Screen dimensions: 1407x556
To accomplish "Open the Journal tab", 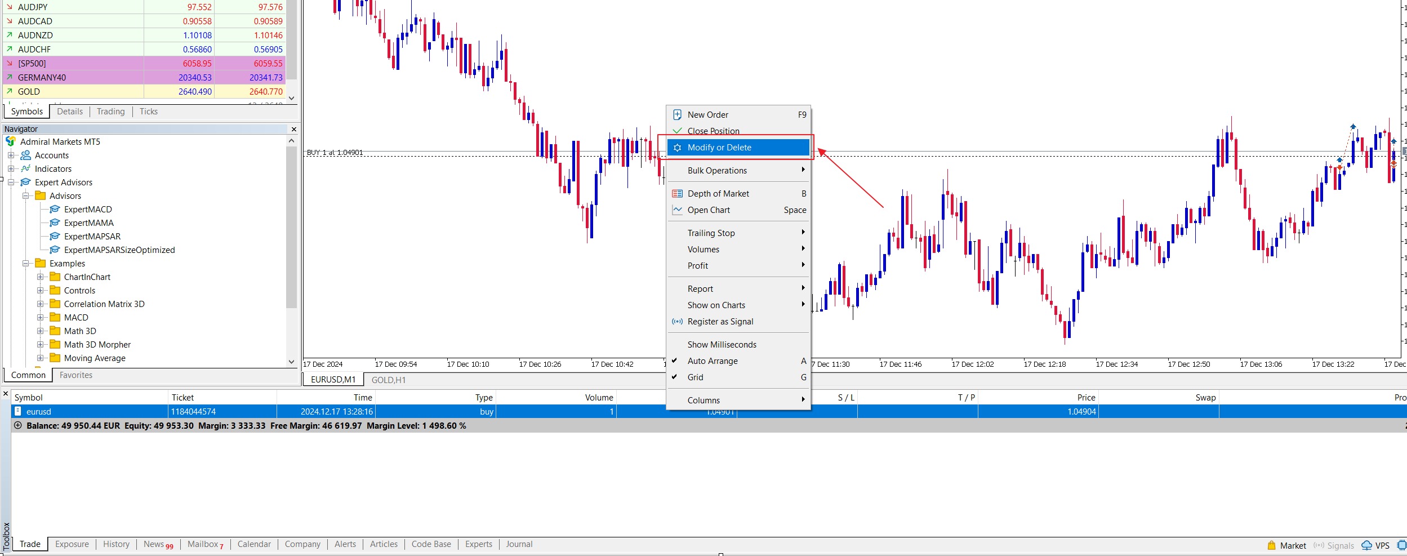I will [519, 544].
